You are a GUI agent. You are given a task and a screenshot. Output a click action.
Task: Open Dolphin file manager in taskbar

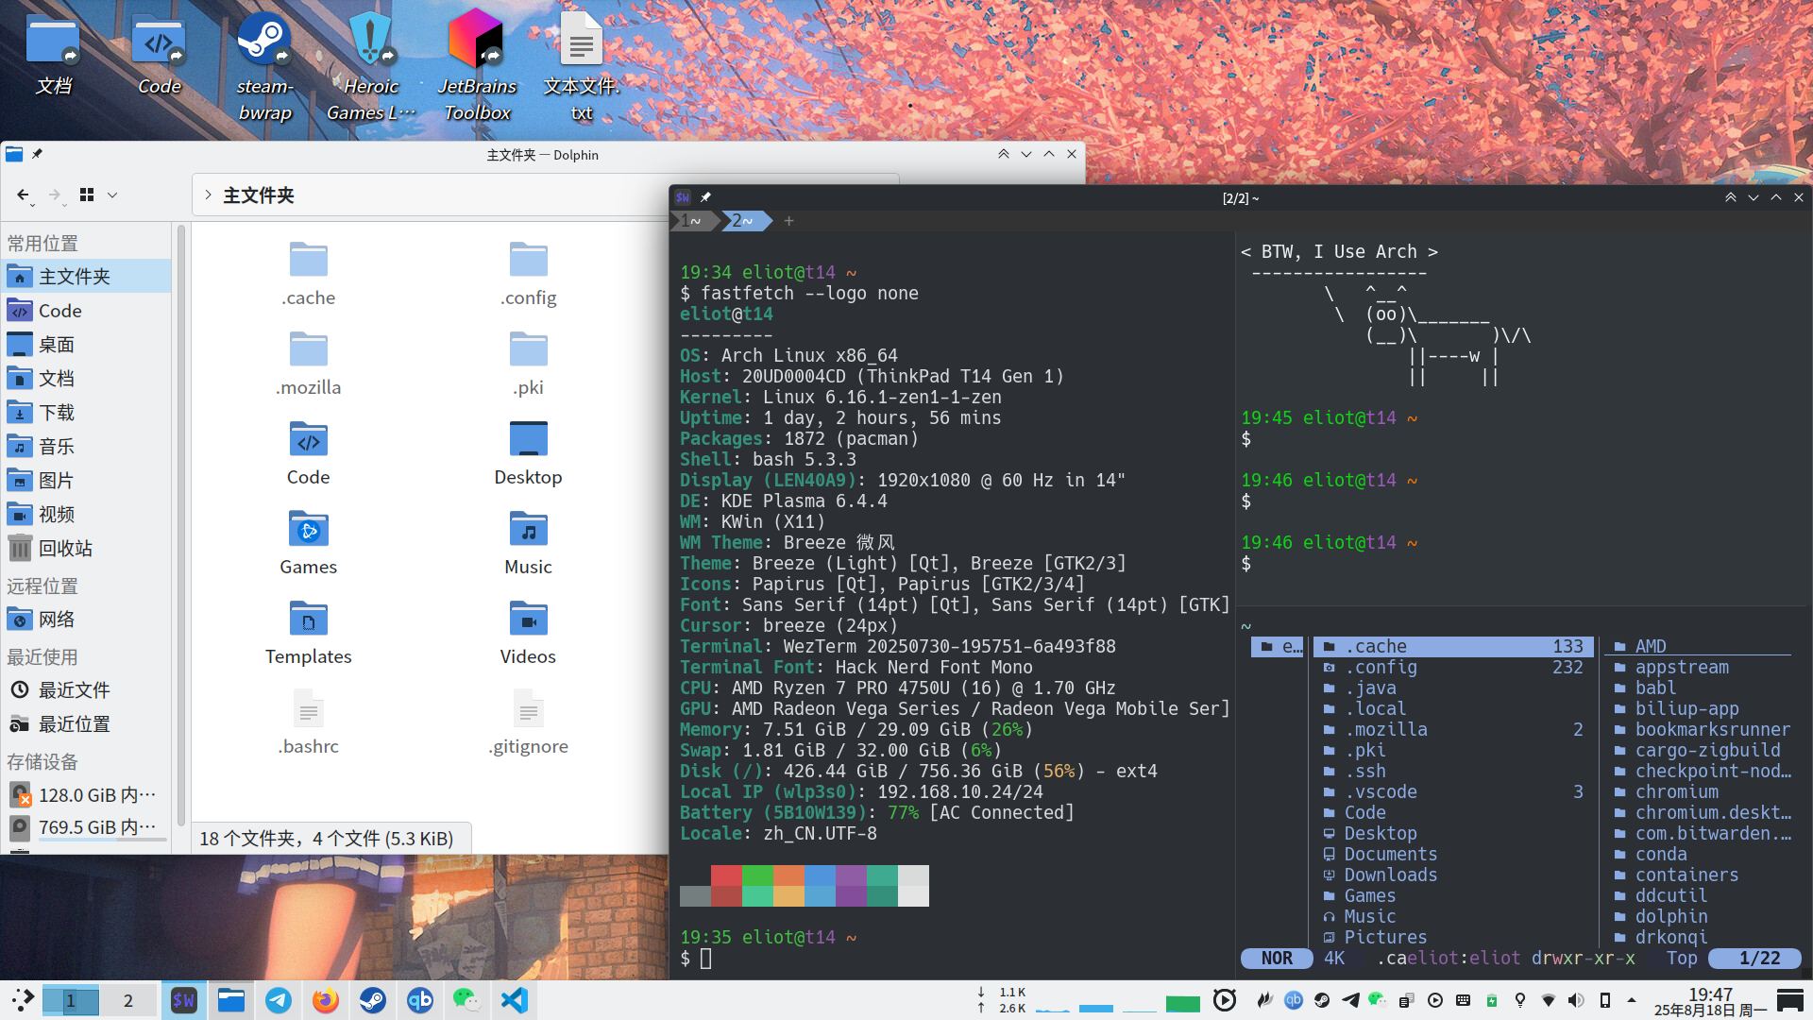[230, 1000]
